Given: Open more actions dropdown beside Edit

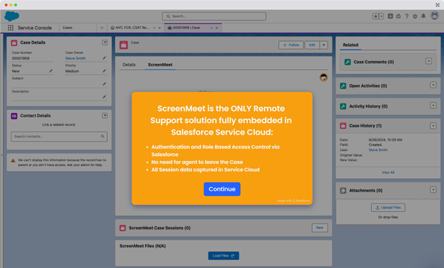Looking at the screenshot, I should tap(324, 45).
